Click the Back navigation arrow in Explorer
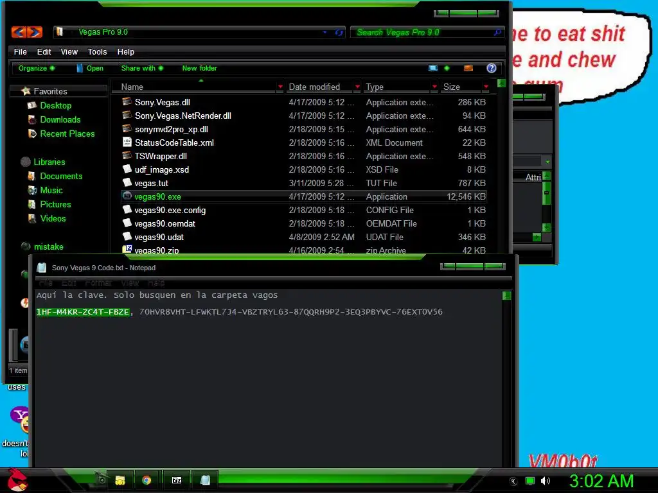658x493 pixels. [x=19, y=32]
